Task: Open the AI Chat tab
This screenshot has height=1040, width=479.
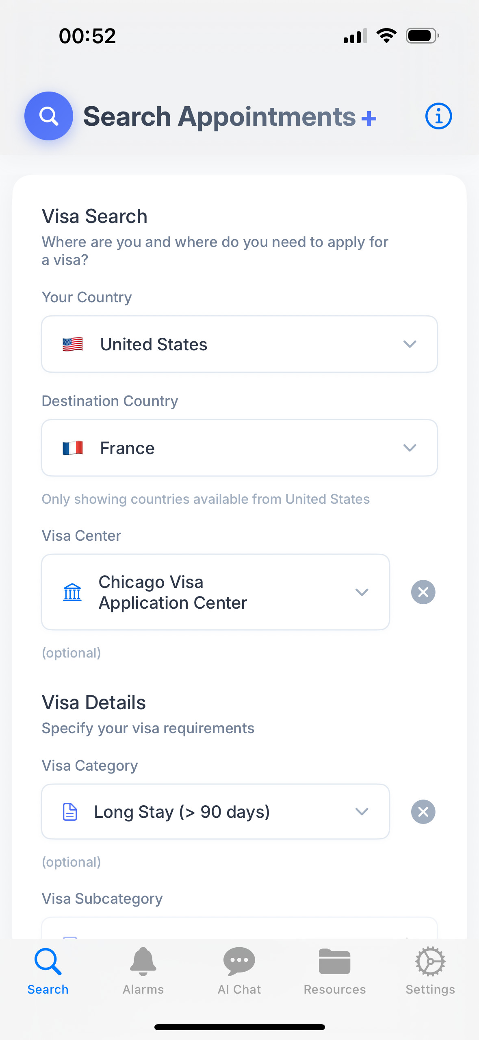Action: 239,970
